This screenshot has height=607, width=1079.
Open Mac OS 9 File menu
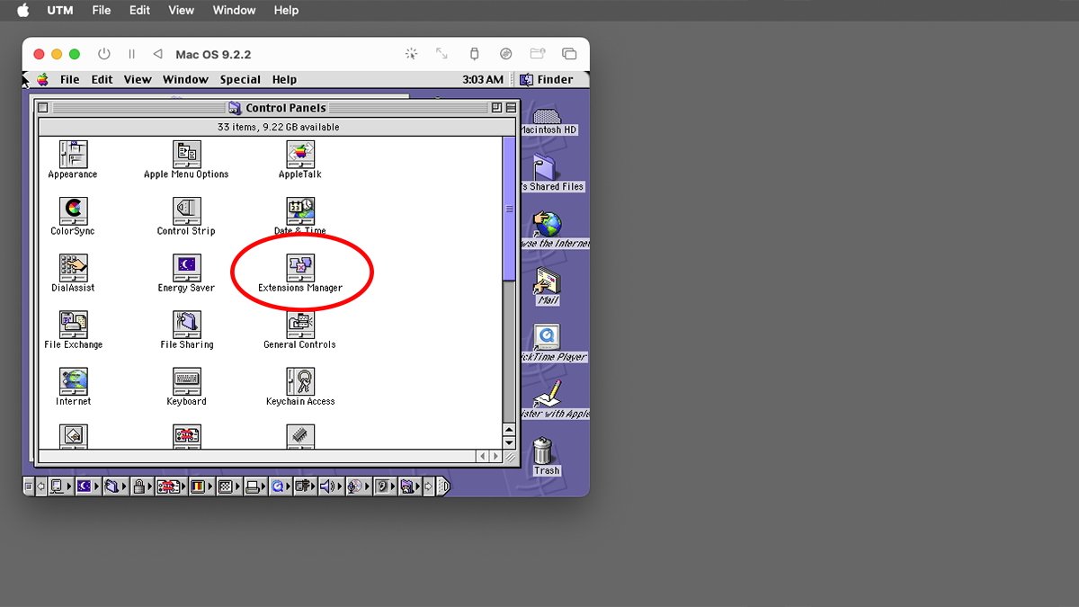(x=70, y=79)
